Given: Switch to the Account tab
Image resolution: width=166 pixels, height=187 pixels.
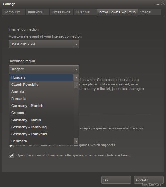Looking at the screenshot, I should 14,13.
